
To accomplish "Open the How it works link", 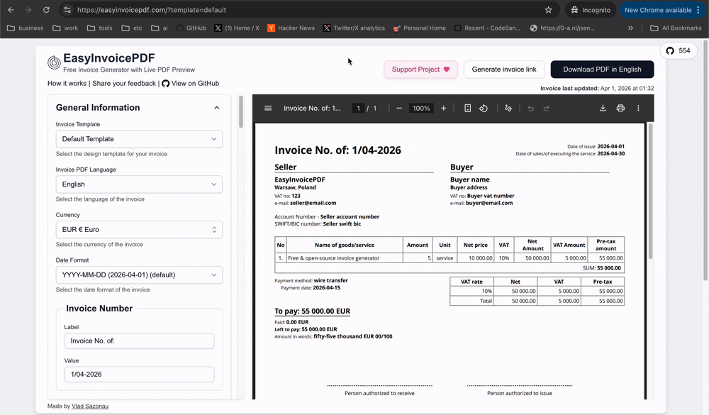I will (67, 83).
